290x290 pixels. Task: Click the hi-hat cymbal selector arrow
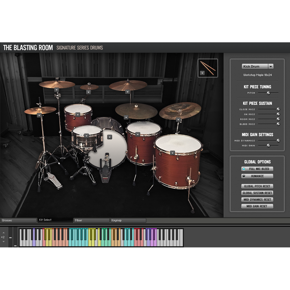tap(39, 115)
